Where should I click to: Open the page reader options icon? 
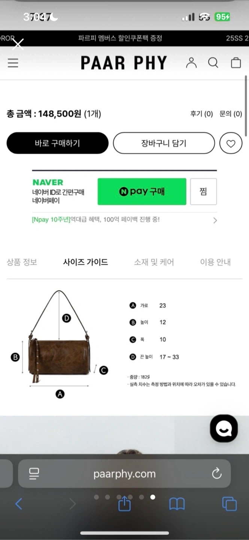(34, 474)
